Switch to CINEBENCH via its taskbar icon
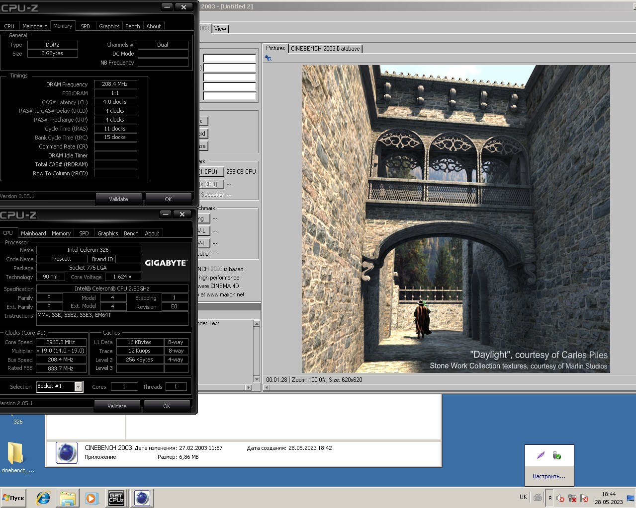The image size is (636, 508). [142, 498]
